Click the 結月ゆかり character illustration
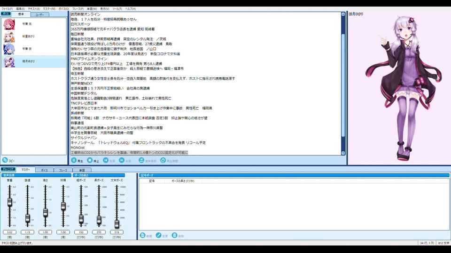 coord(403,88)
